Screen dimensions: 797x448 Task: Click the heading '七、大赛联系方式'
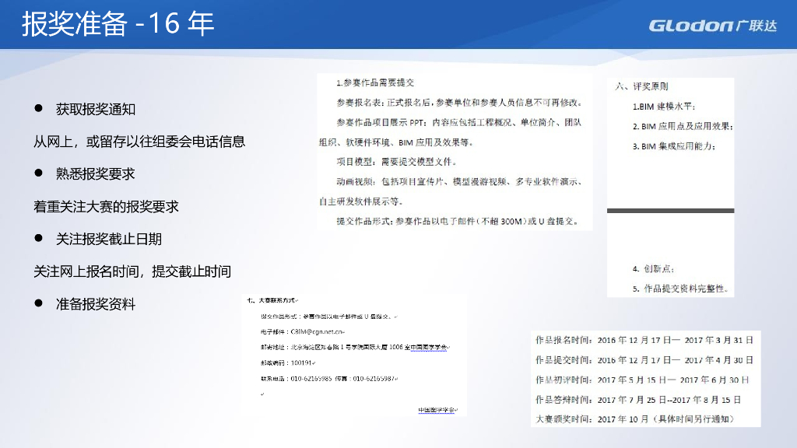(272, 301)
